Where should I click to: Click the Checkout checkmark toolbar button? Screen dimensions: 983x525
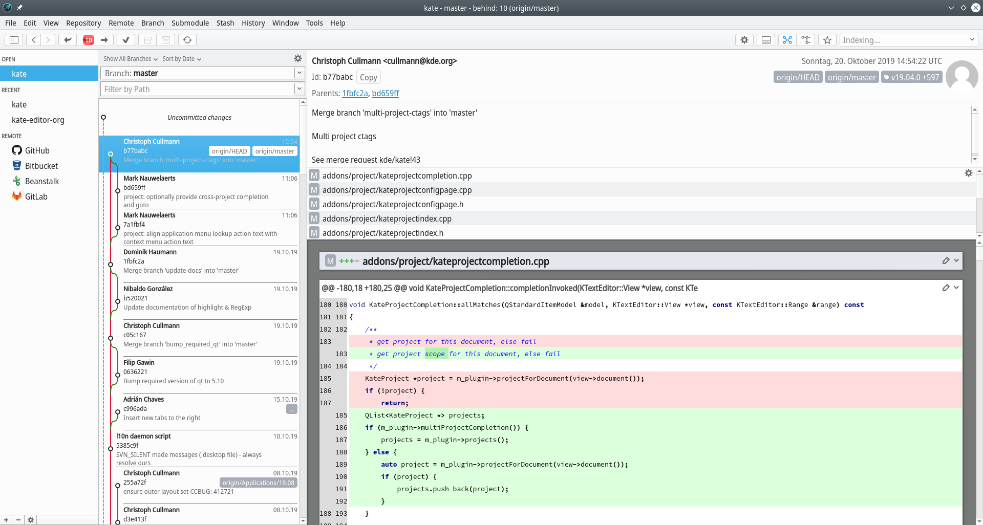tap(126, 40)
